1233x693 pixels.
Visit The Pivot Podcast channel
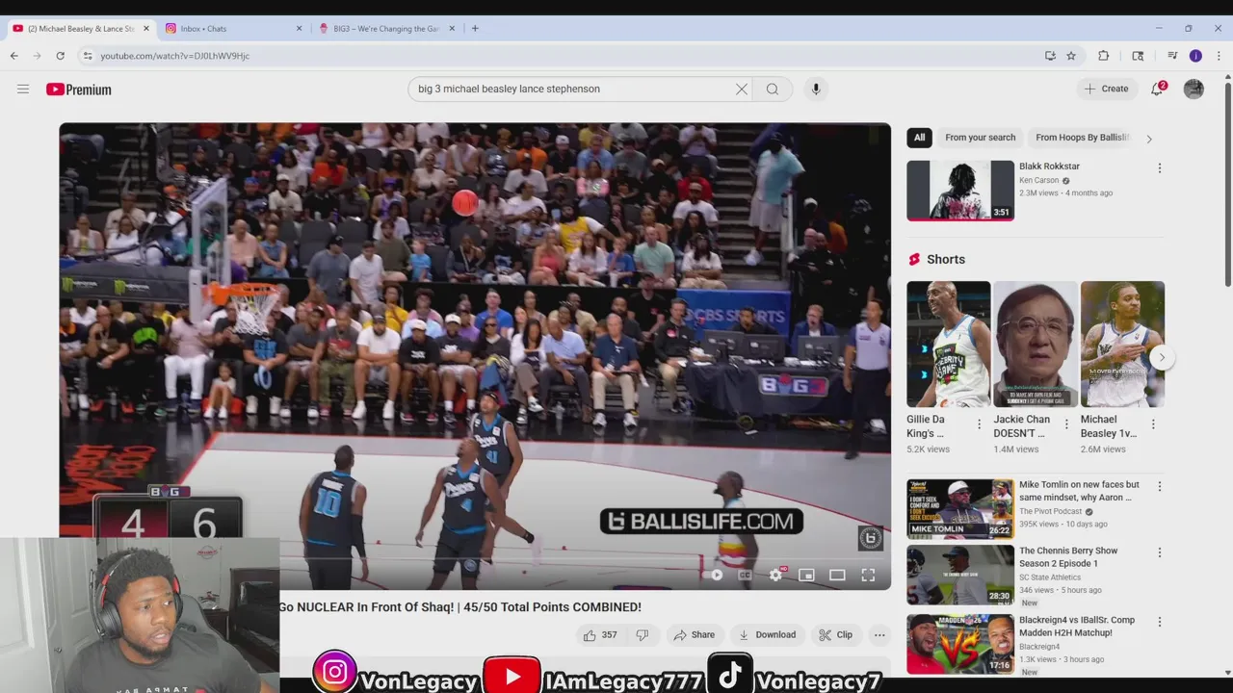point(1050,512)
